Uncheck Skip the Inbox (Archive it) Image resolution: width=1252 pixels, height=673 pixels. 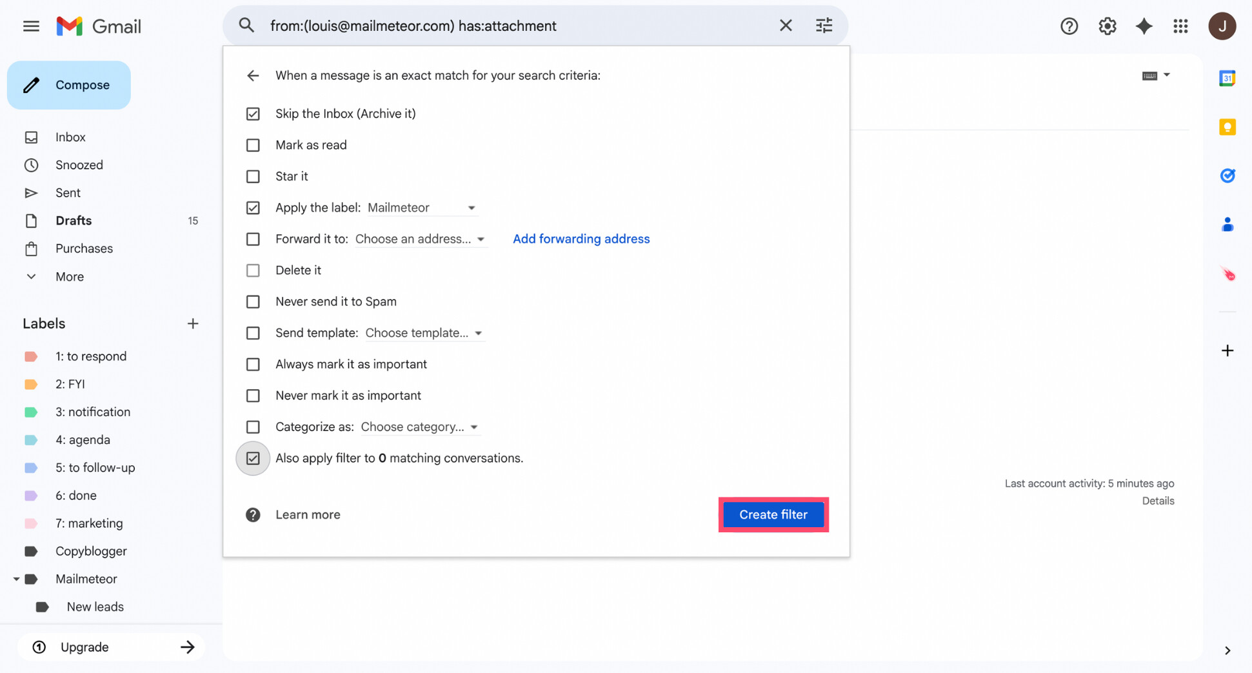pos(253,114)
